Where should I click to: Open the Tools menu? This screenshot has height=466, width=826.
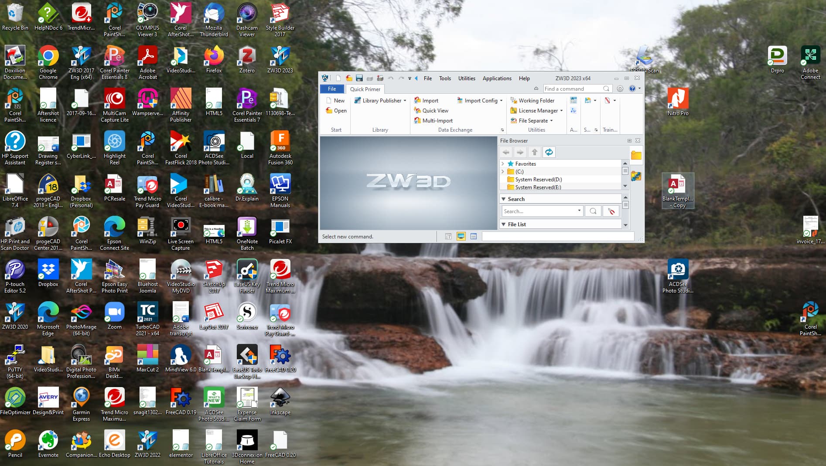coord(445,78)
